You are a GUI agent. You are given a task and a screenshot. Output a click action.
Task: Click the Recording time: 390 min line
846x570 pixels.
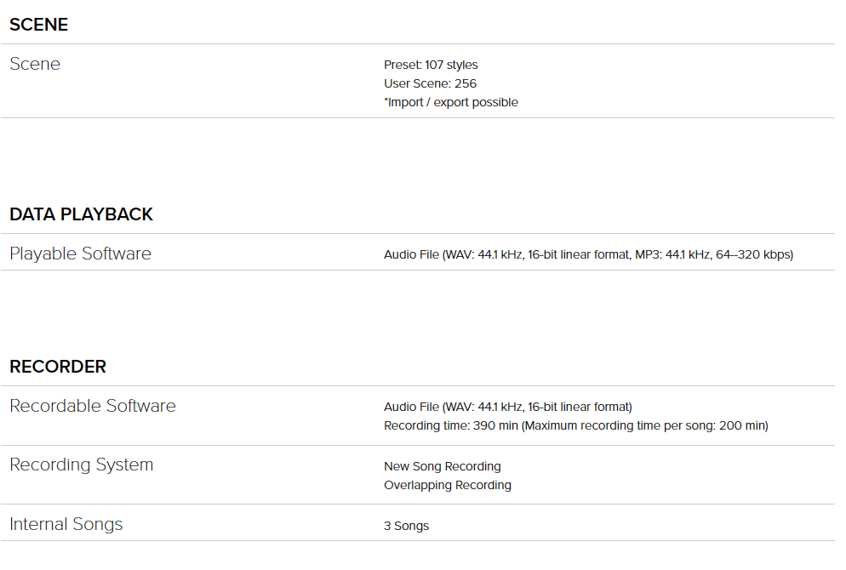coord(575,425)
